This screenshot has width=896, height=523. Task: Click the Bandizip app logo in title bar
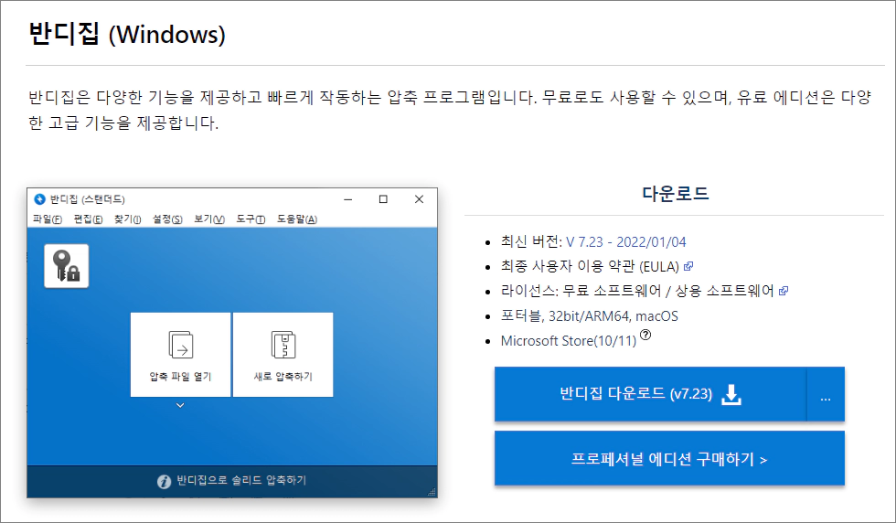tap(39, 199)
